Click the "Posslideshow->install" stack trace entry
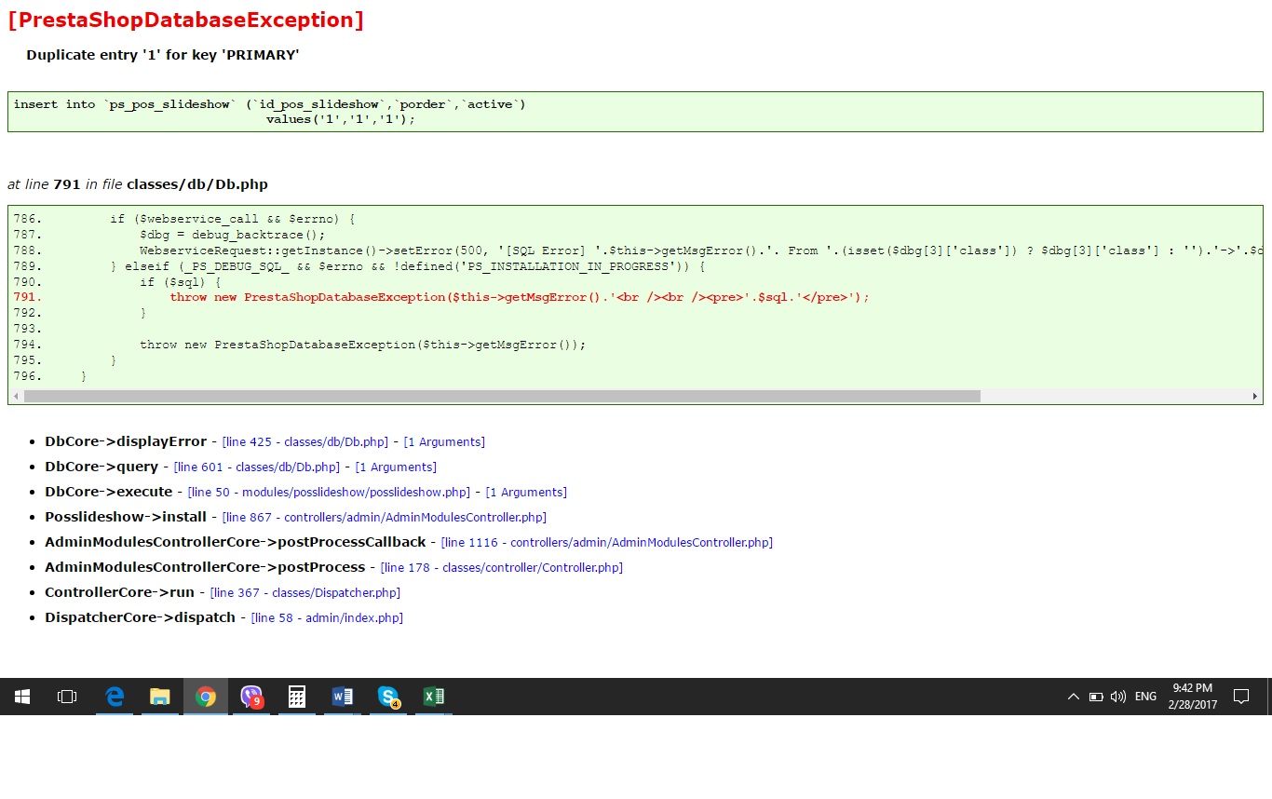Viewport: 1272px width, 799px height. point(126,517)
